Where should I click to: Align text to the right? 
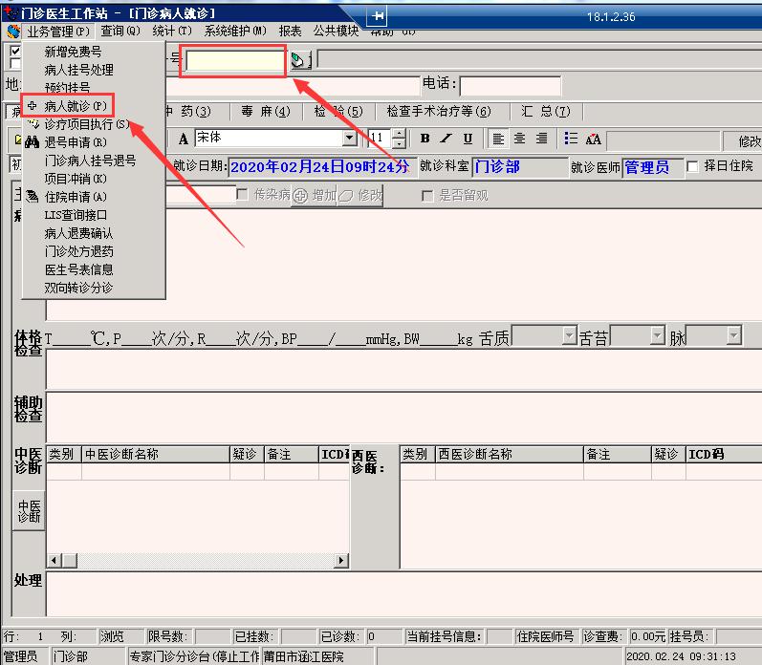pos(541,139)
